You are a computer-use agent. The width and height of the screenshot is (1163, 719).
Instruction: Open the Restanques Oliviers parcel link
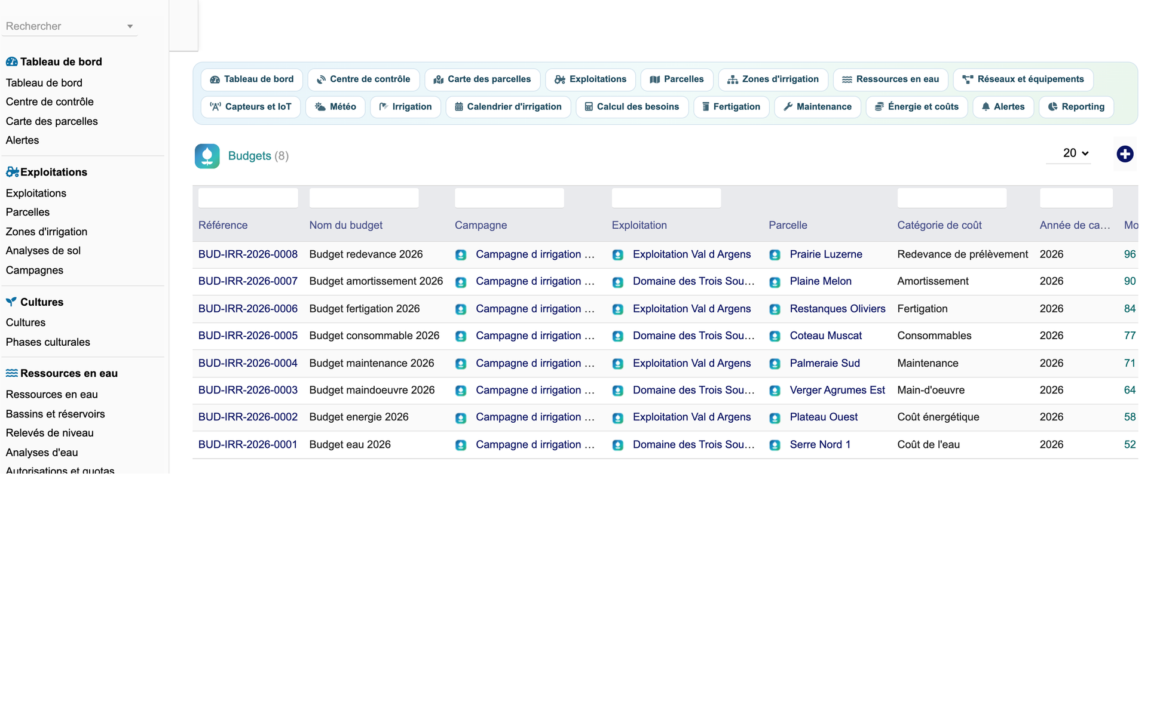(x=837, y=309)
